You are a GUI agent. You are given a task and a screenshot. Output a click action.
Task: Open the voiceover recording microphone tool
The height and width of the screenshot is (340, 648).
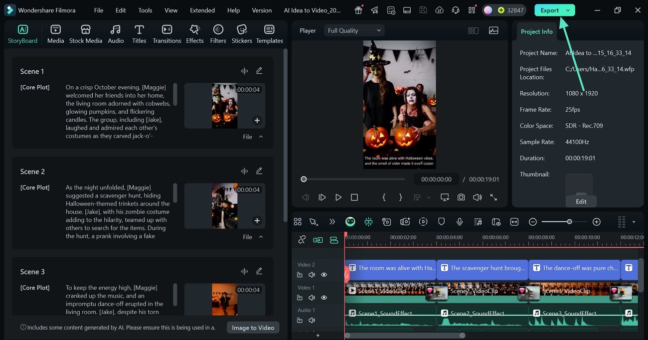pyautogui.click(x=459, y=221)
